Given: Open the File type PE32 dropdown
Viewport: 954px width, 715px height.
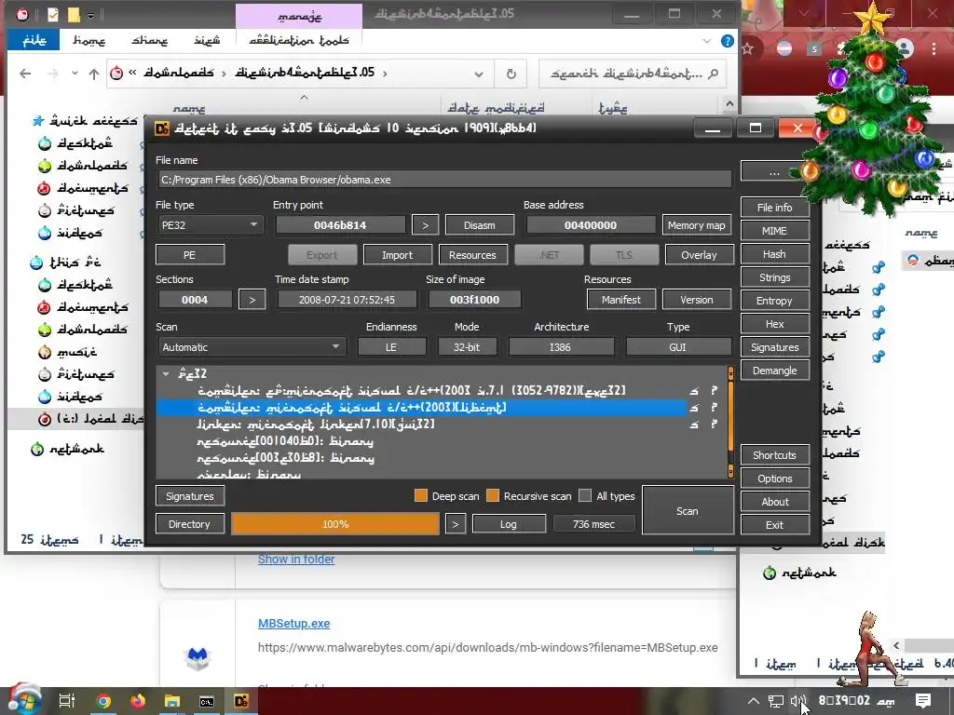Looking at the screenshot, I should coord(210,225).
